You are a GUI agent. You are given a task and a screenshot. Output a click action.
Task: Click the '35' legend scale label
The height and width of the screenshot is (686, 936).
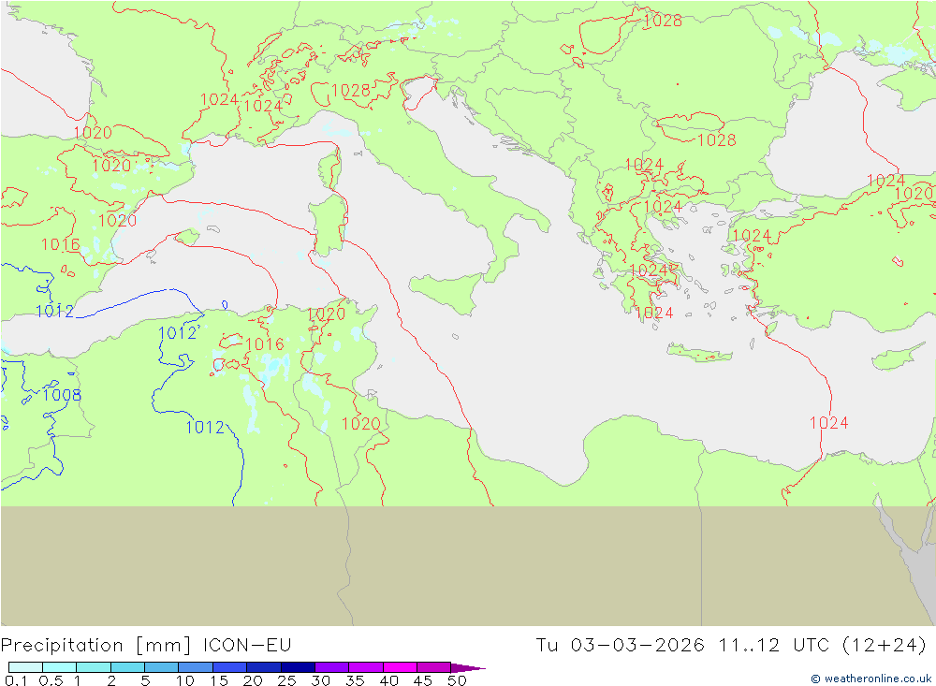click(355, 680)
